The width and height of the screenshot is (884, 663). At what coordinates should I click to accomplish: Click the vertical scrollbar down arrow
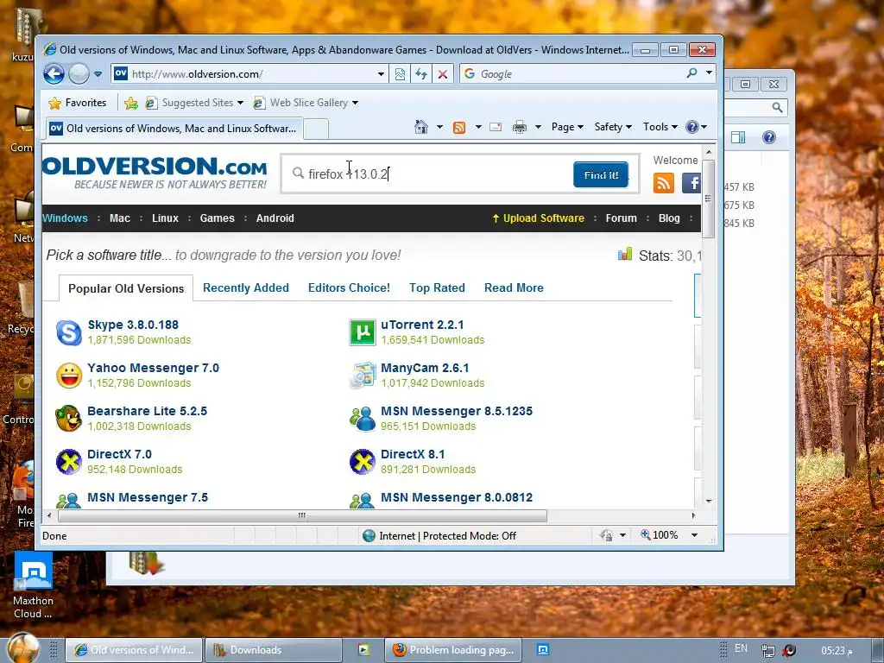click(x=709, y=501)
